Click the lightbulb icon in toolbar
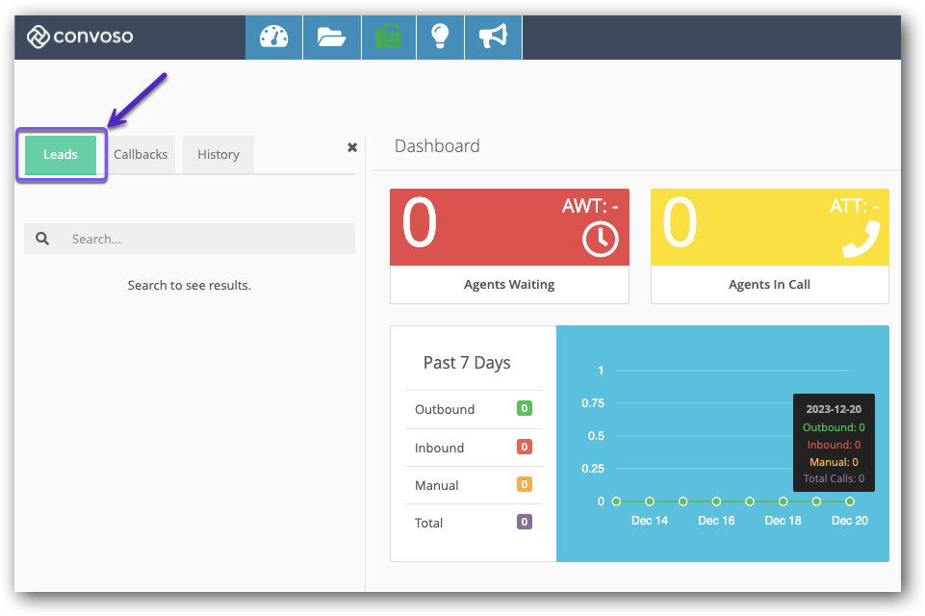The height and width of the screenshot is (616, 925). click(x=440, y=38)
